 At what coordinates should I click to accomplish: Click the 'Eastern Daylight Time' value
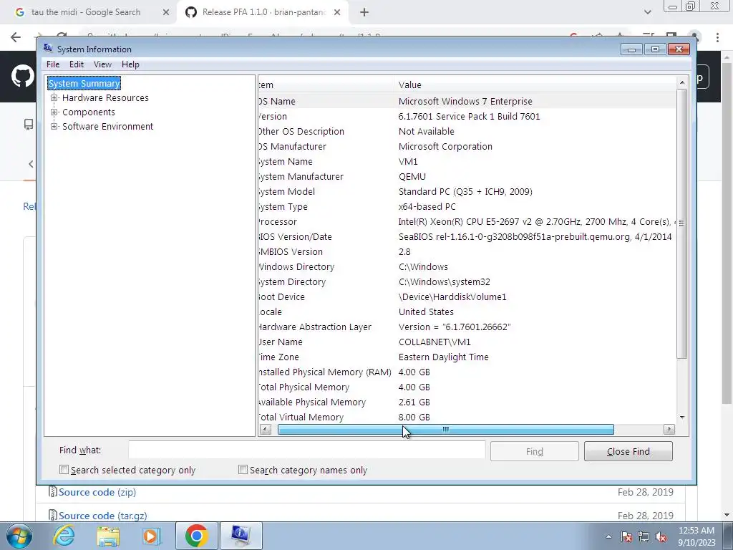coord(443,357)
